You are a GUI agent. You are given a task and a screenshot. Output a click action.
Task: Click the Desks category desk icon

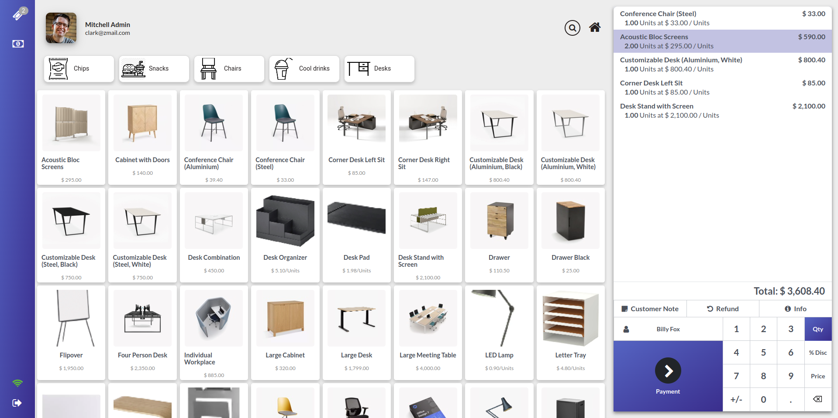[x=359, y=68]
